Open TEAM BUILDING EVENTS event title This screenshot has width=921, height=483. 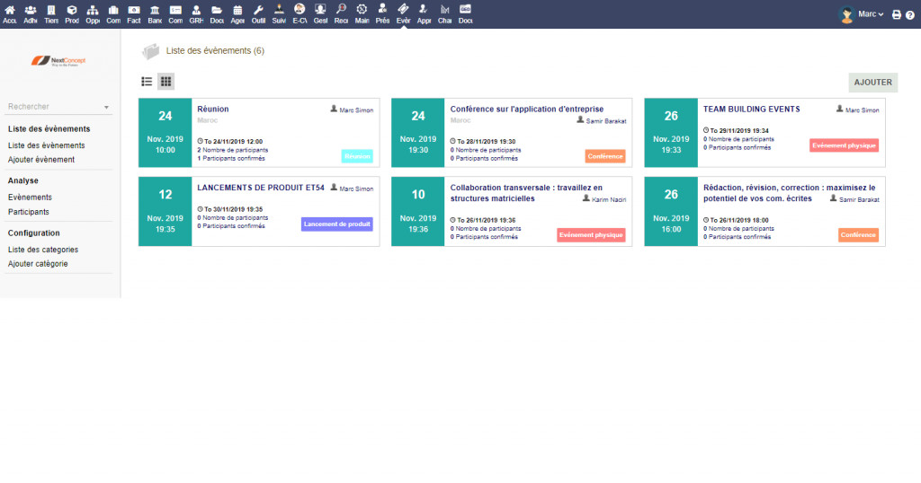[x=752, y=109]
